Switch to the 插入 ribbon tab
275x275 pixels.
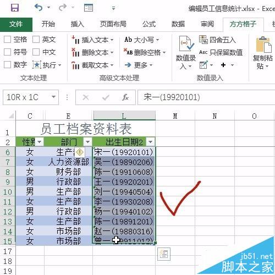(78, 24)
